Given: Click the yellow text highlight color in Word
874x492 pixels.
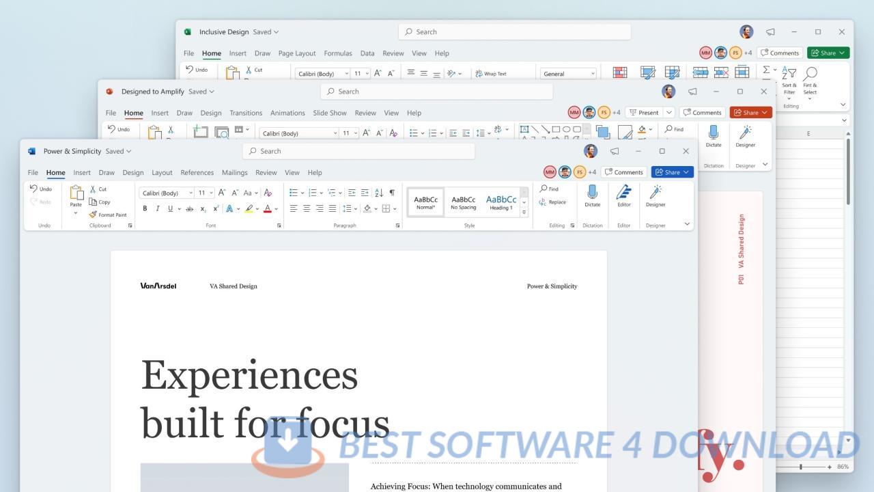Looking at the screenshot, I should 249,208.
